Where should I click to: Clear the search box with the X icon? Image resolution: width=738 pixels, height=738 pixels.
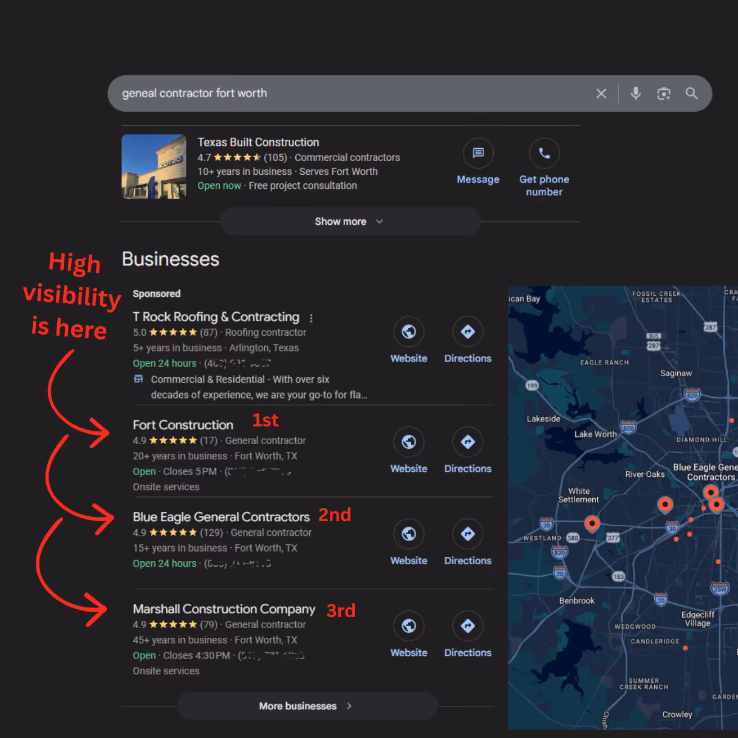tap(601, 94)
